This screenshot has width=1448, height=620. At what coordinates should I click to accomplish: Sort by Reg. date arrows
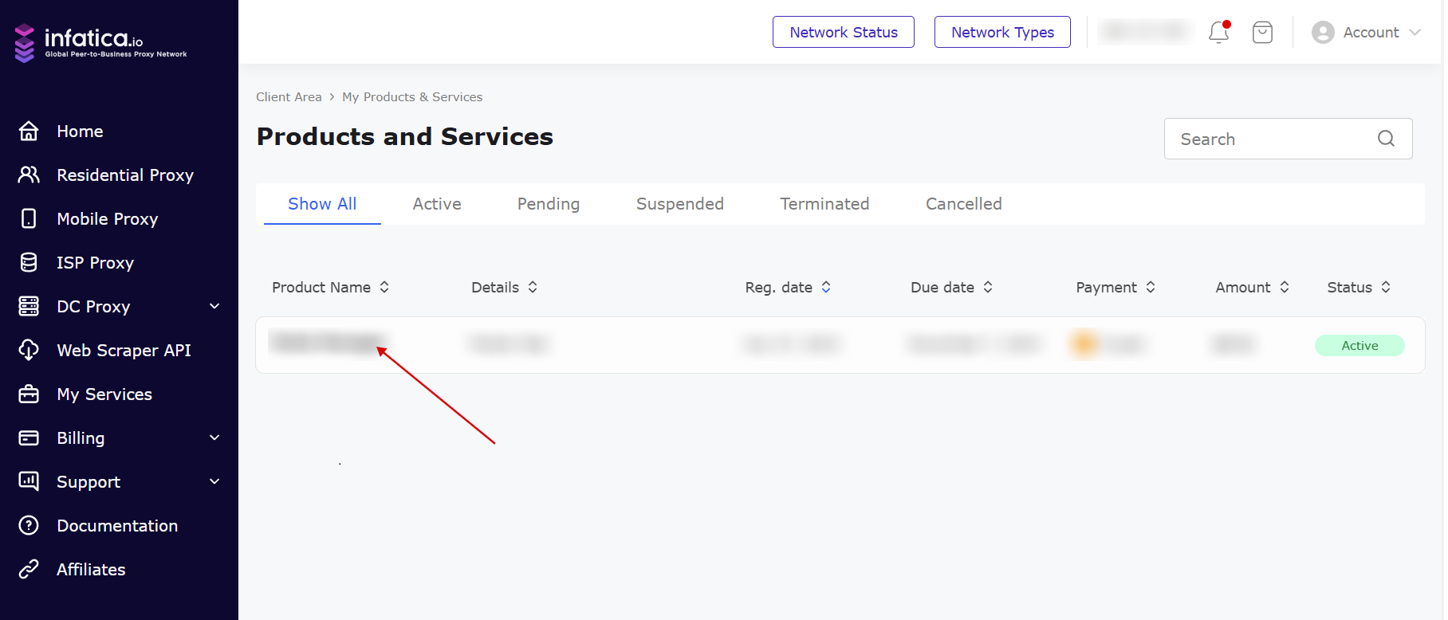[x=826, y=287]
